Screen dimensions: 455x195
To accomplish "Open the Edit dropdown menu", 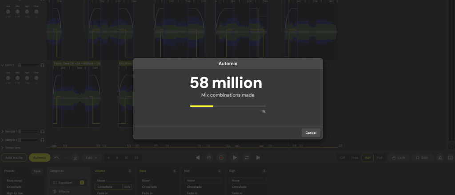I will click(x=92, y=157).
